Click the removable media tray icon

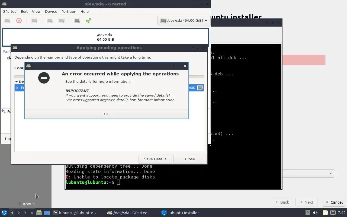pos(307,213)
